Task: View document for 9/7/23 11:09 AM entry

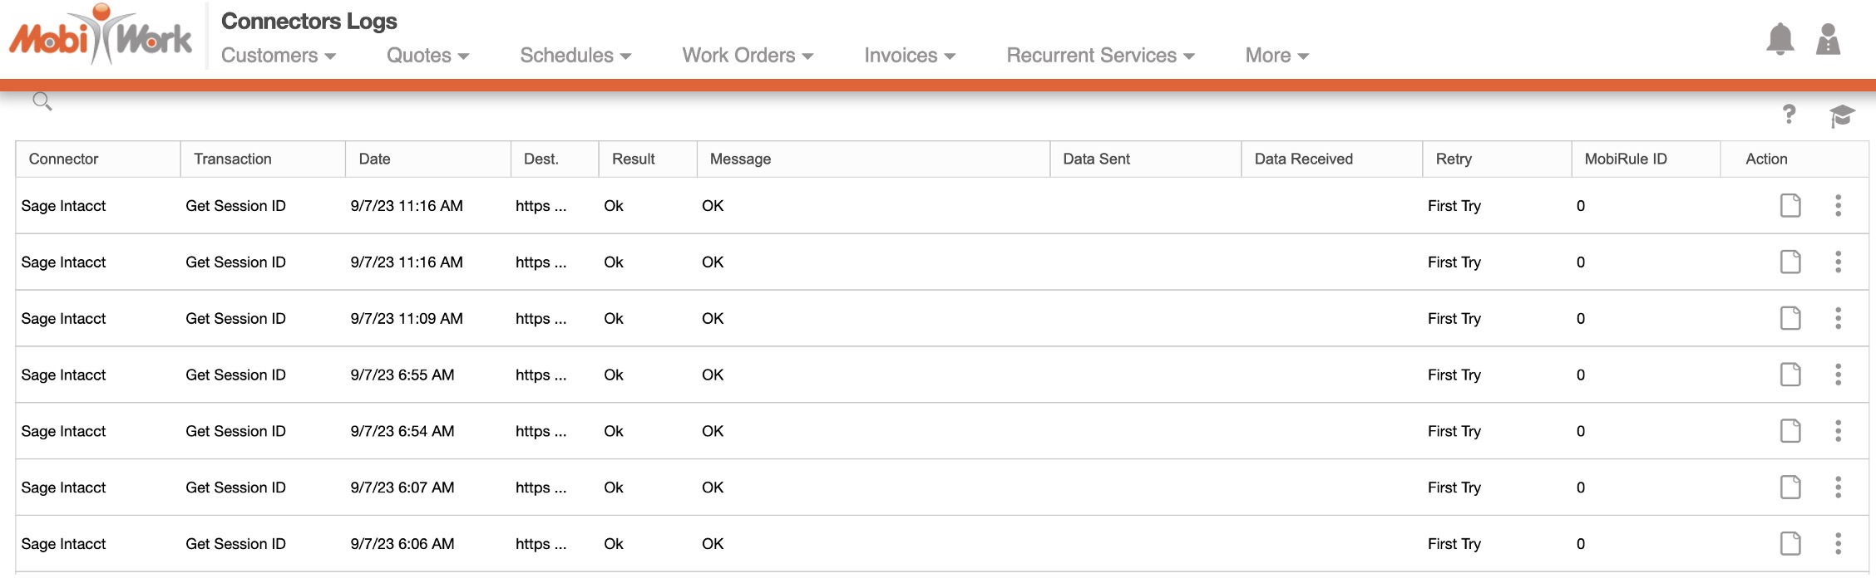Action: [x=1790, y=318]
